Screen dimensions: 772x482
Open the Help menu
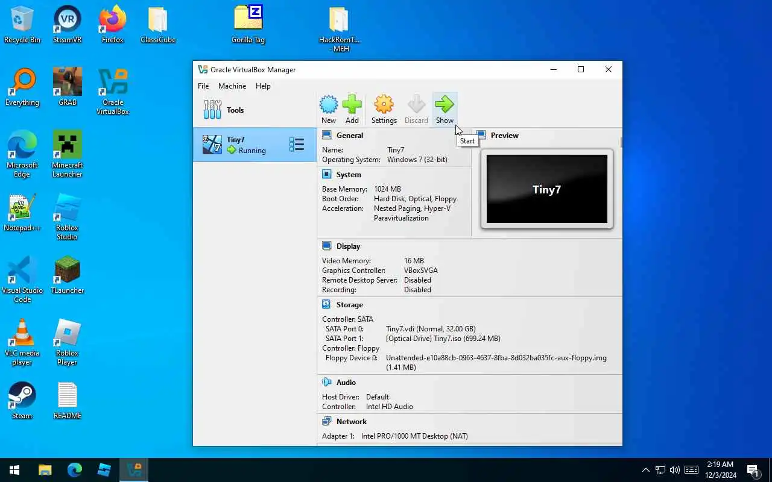pyautogui.click(x=263, y=86)
